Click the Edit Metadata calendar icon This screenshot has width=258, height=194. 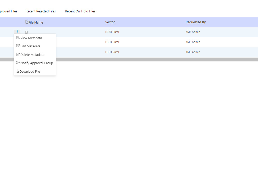tap(18, 46)
